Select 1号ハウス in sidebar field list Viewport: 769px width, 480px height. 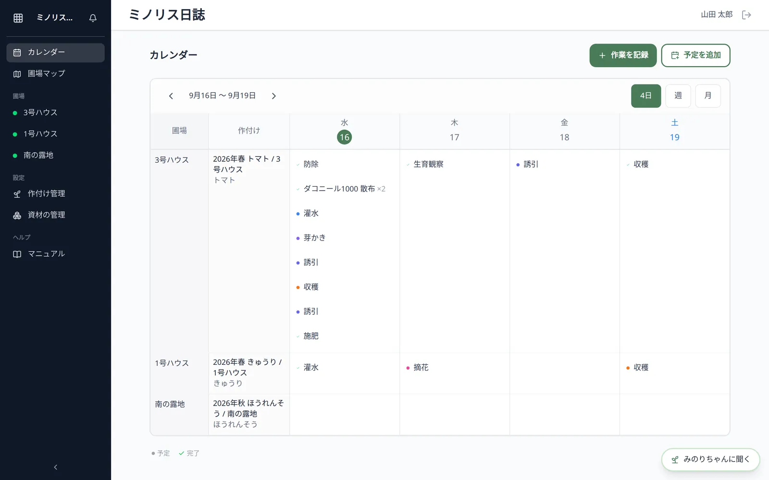[55, 134]
